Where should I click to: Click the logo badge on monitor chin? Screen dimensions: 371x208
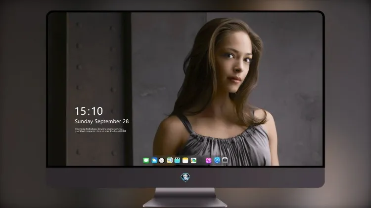(185, 177)
